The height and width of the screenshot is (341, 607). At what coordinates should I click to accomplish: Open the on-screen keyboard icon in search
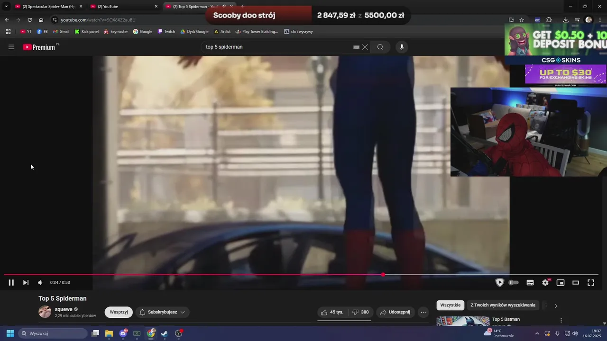[x=356, y=47]
